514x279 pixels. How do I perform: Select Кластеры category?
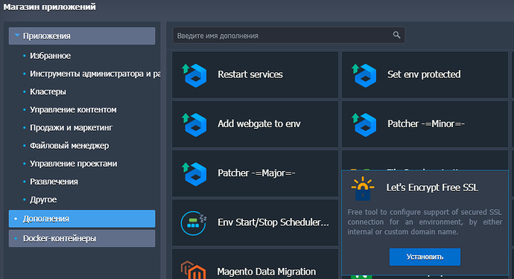pos(48,92)
